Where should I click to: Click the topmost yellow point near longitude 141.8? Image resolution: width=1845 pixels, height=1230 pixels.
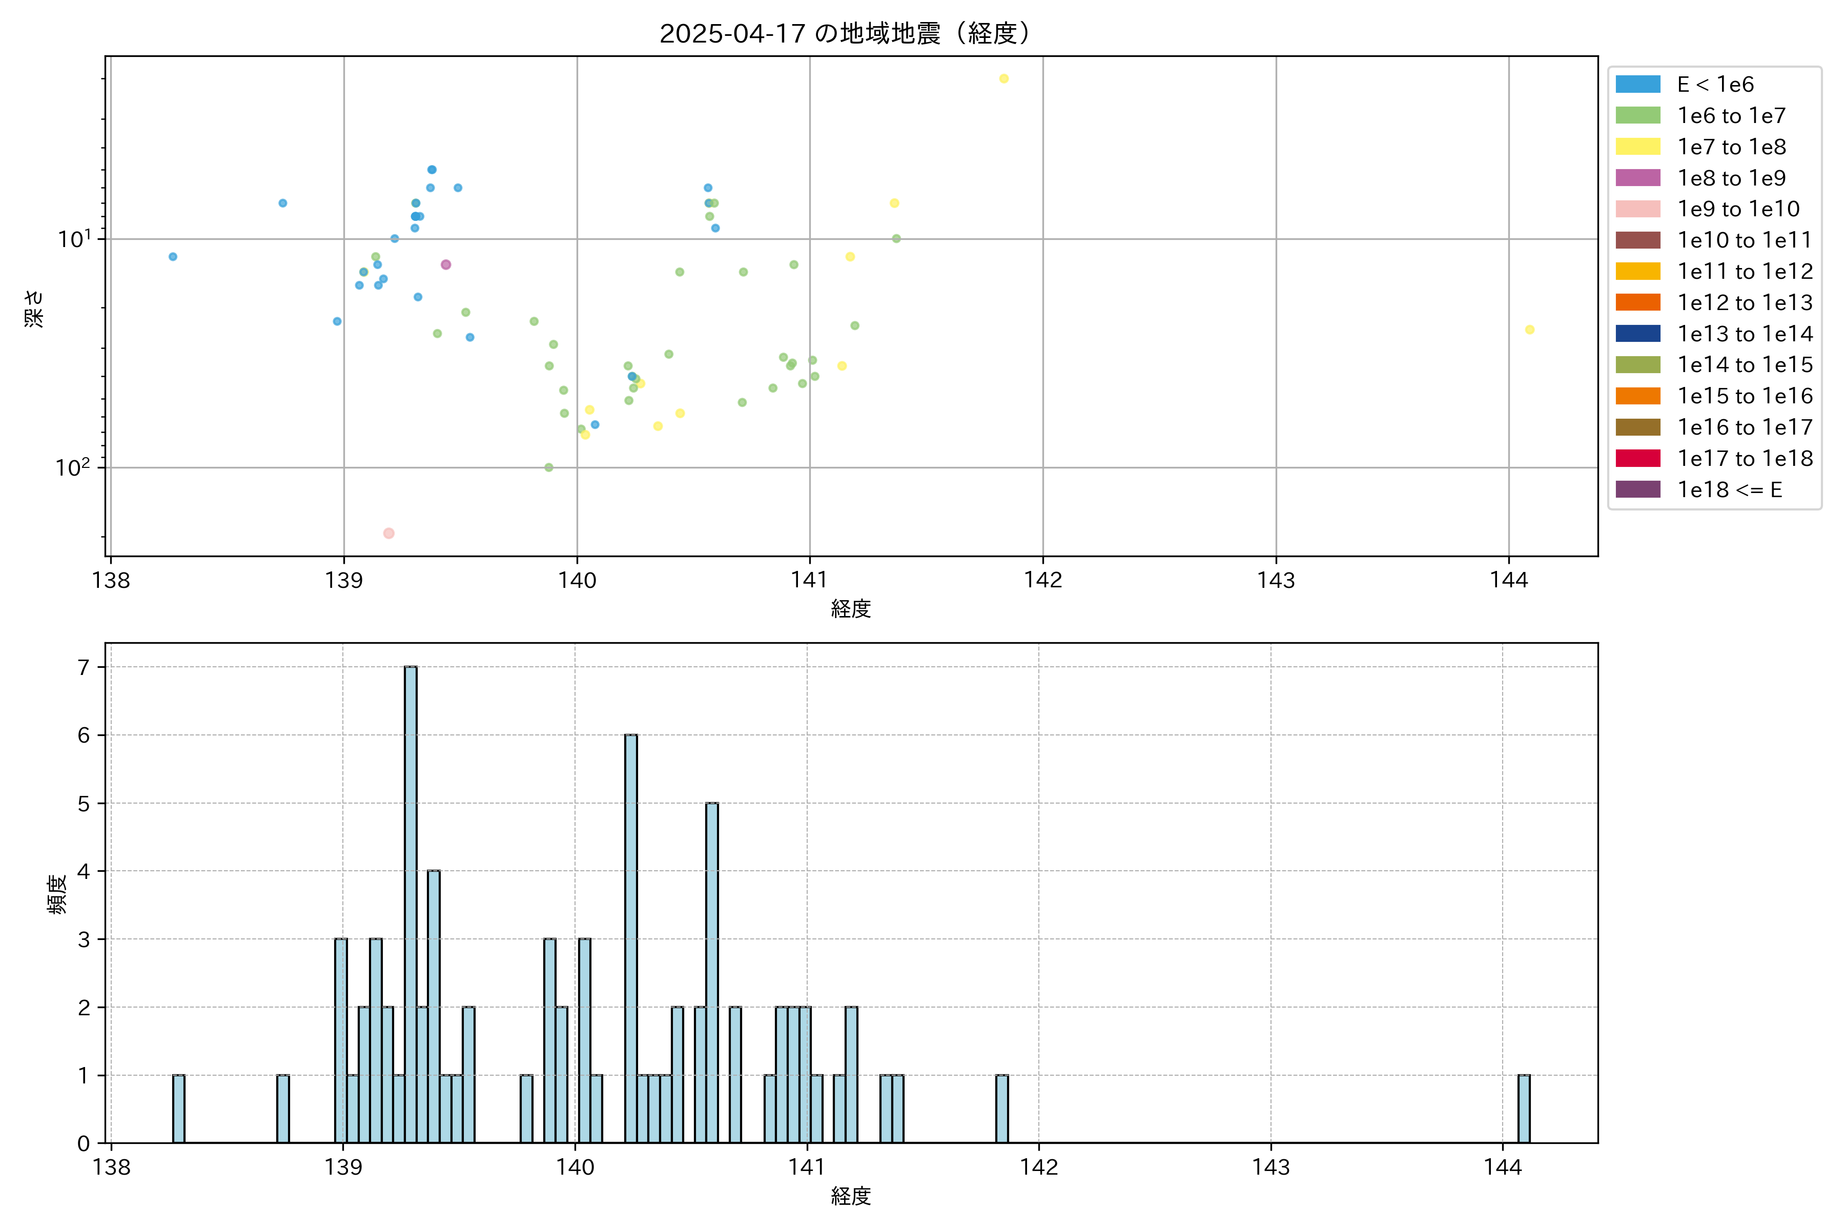pyautogui.click(x=1003, y=78)
